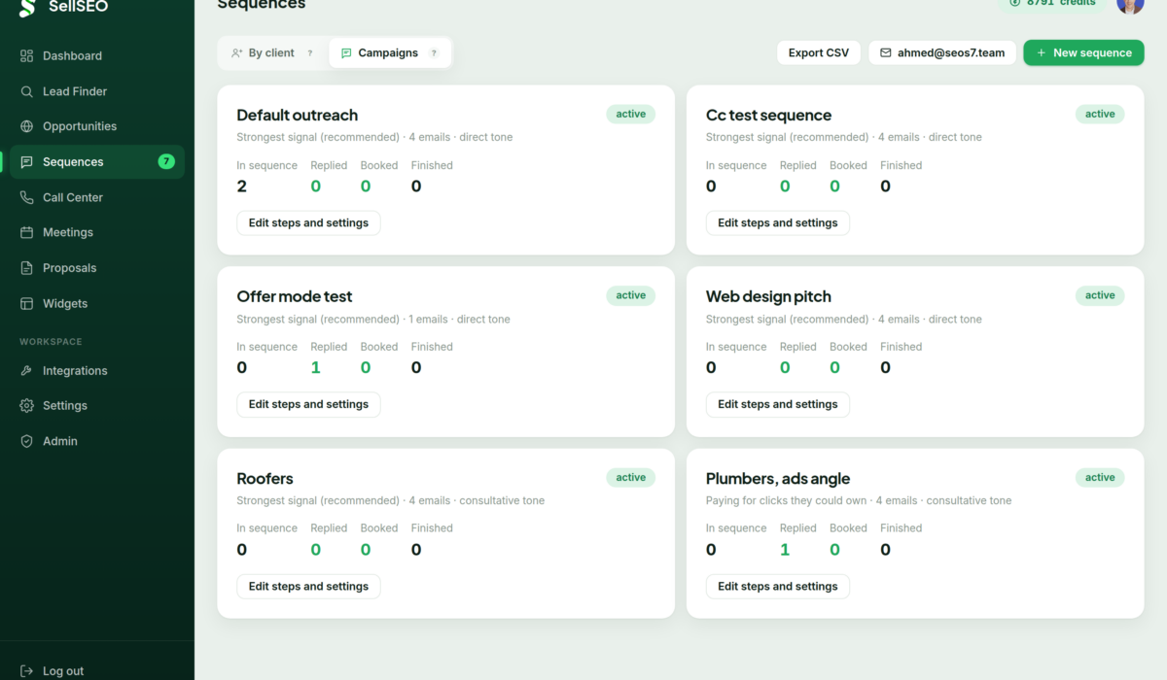Open the ahmed@seos7.team sender selector
Viewport: 1167px width, 680px height.
942,53
